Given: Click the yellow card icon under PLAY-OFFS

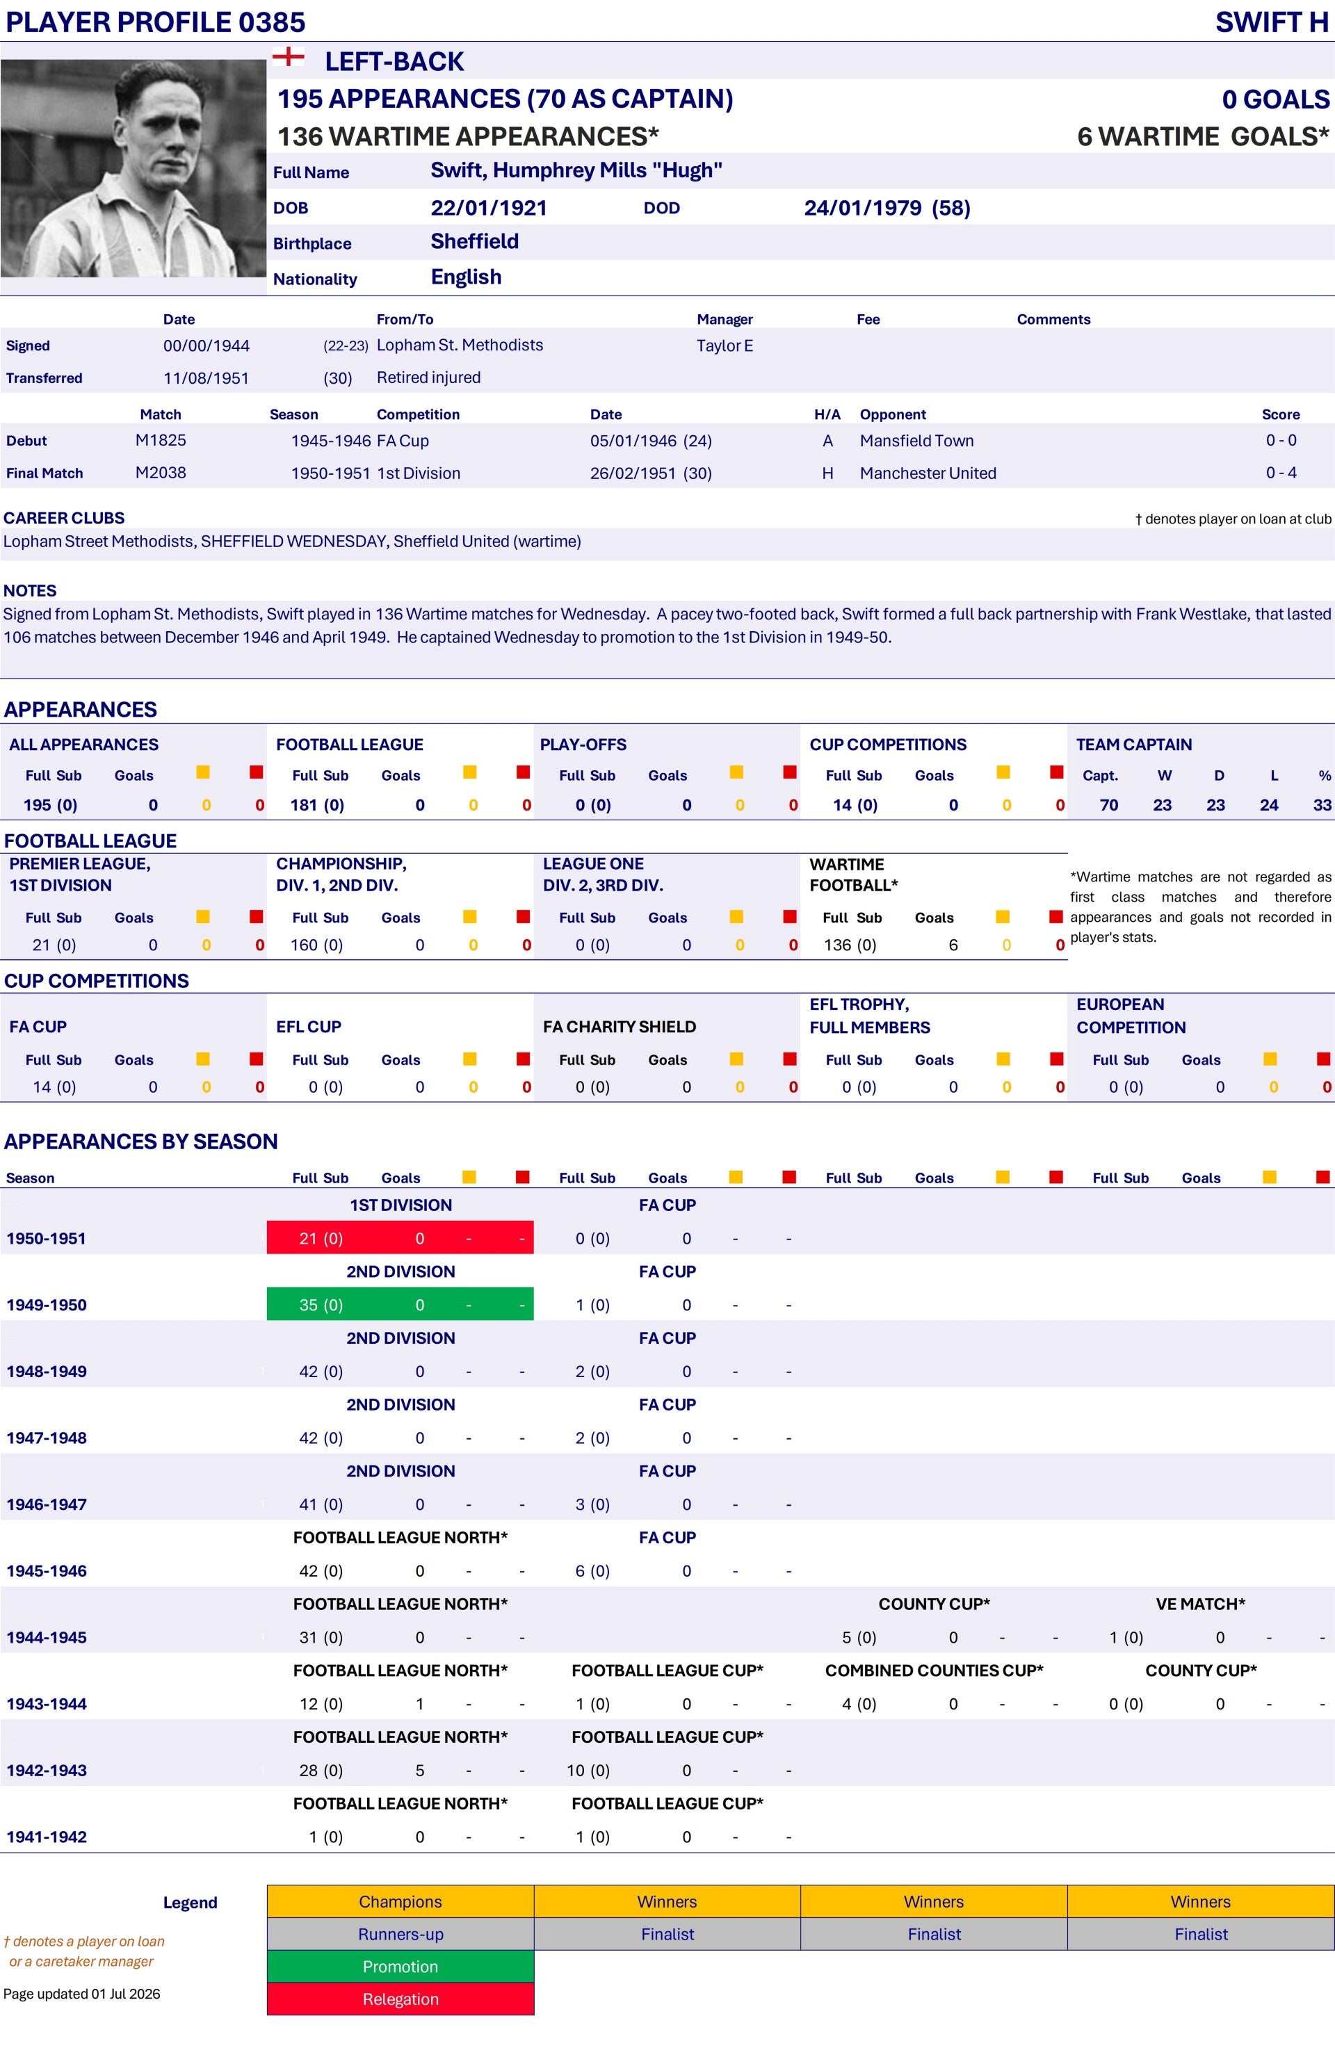Looking at the screenshot, I should pos(736,772).
